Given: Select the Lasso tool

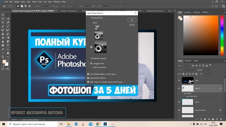Looking at the screenshot, I should 3,19.
